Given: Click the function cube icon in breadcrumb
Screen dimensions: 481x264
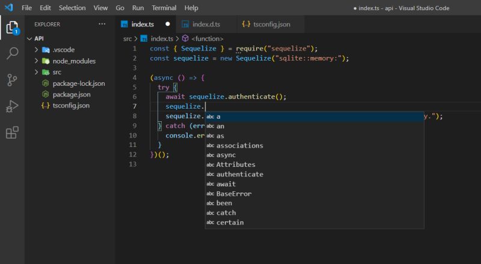Looking at the screenshot, I should pos(185,38).
